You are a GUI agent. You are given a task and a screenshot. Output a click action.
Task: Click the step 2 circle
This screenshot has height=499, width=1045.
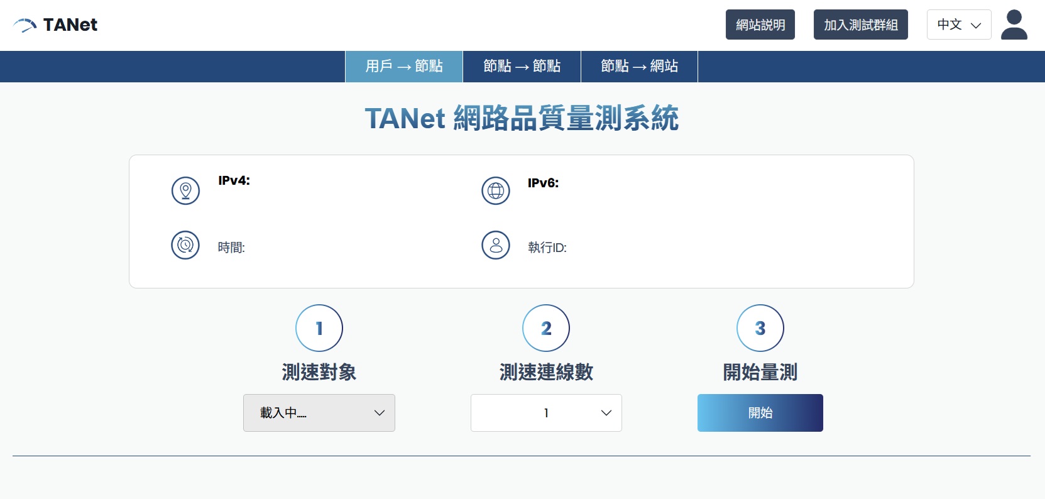(546, 328)
